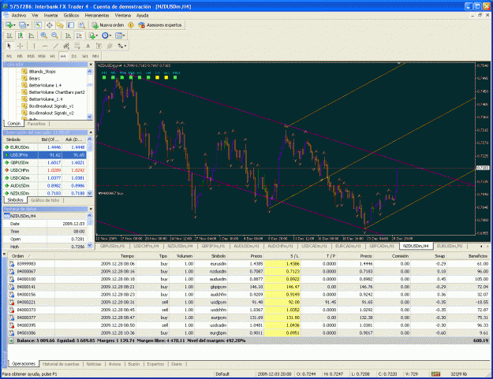
Task: Open the Insertar menu
Action: [x=50, y=15]
